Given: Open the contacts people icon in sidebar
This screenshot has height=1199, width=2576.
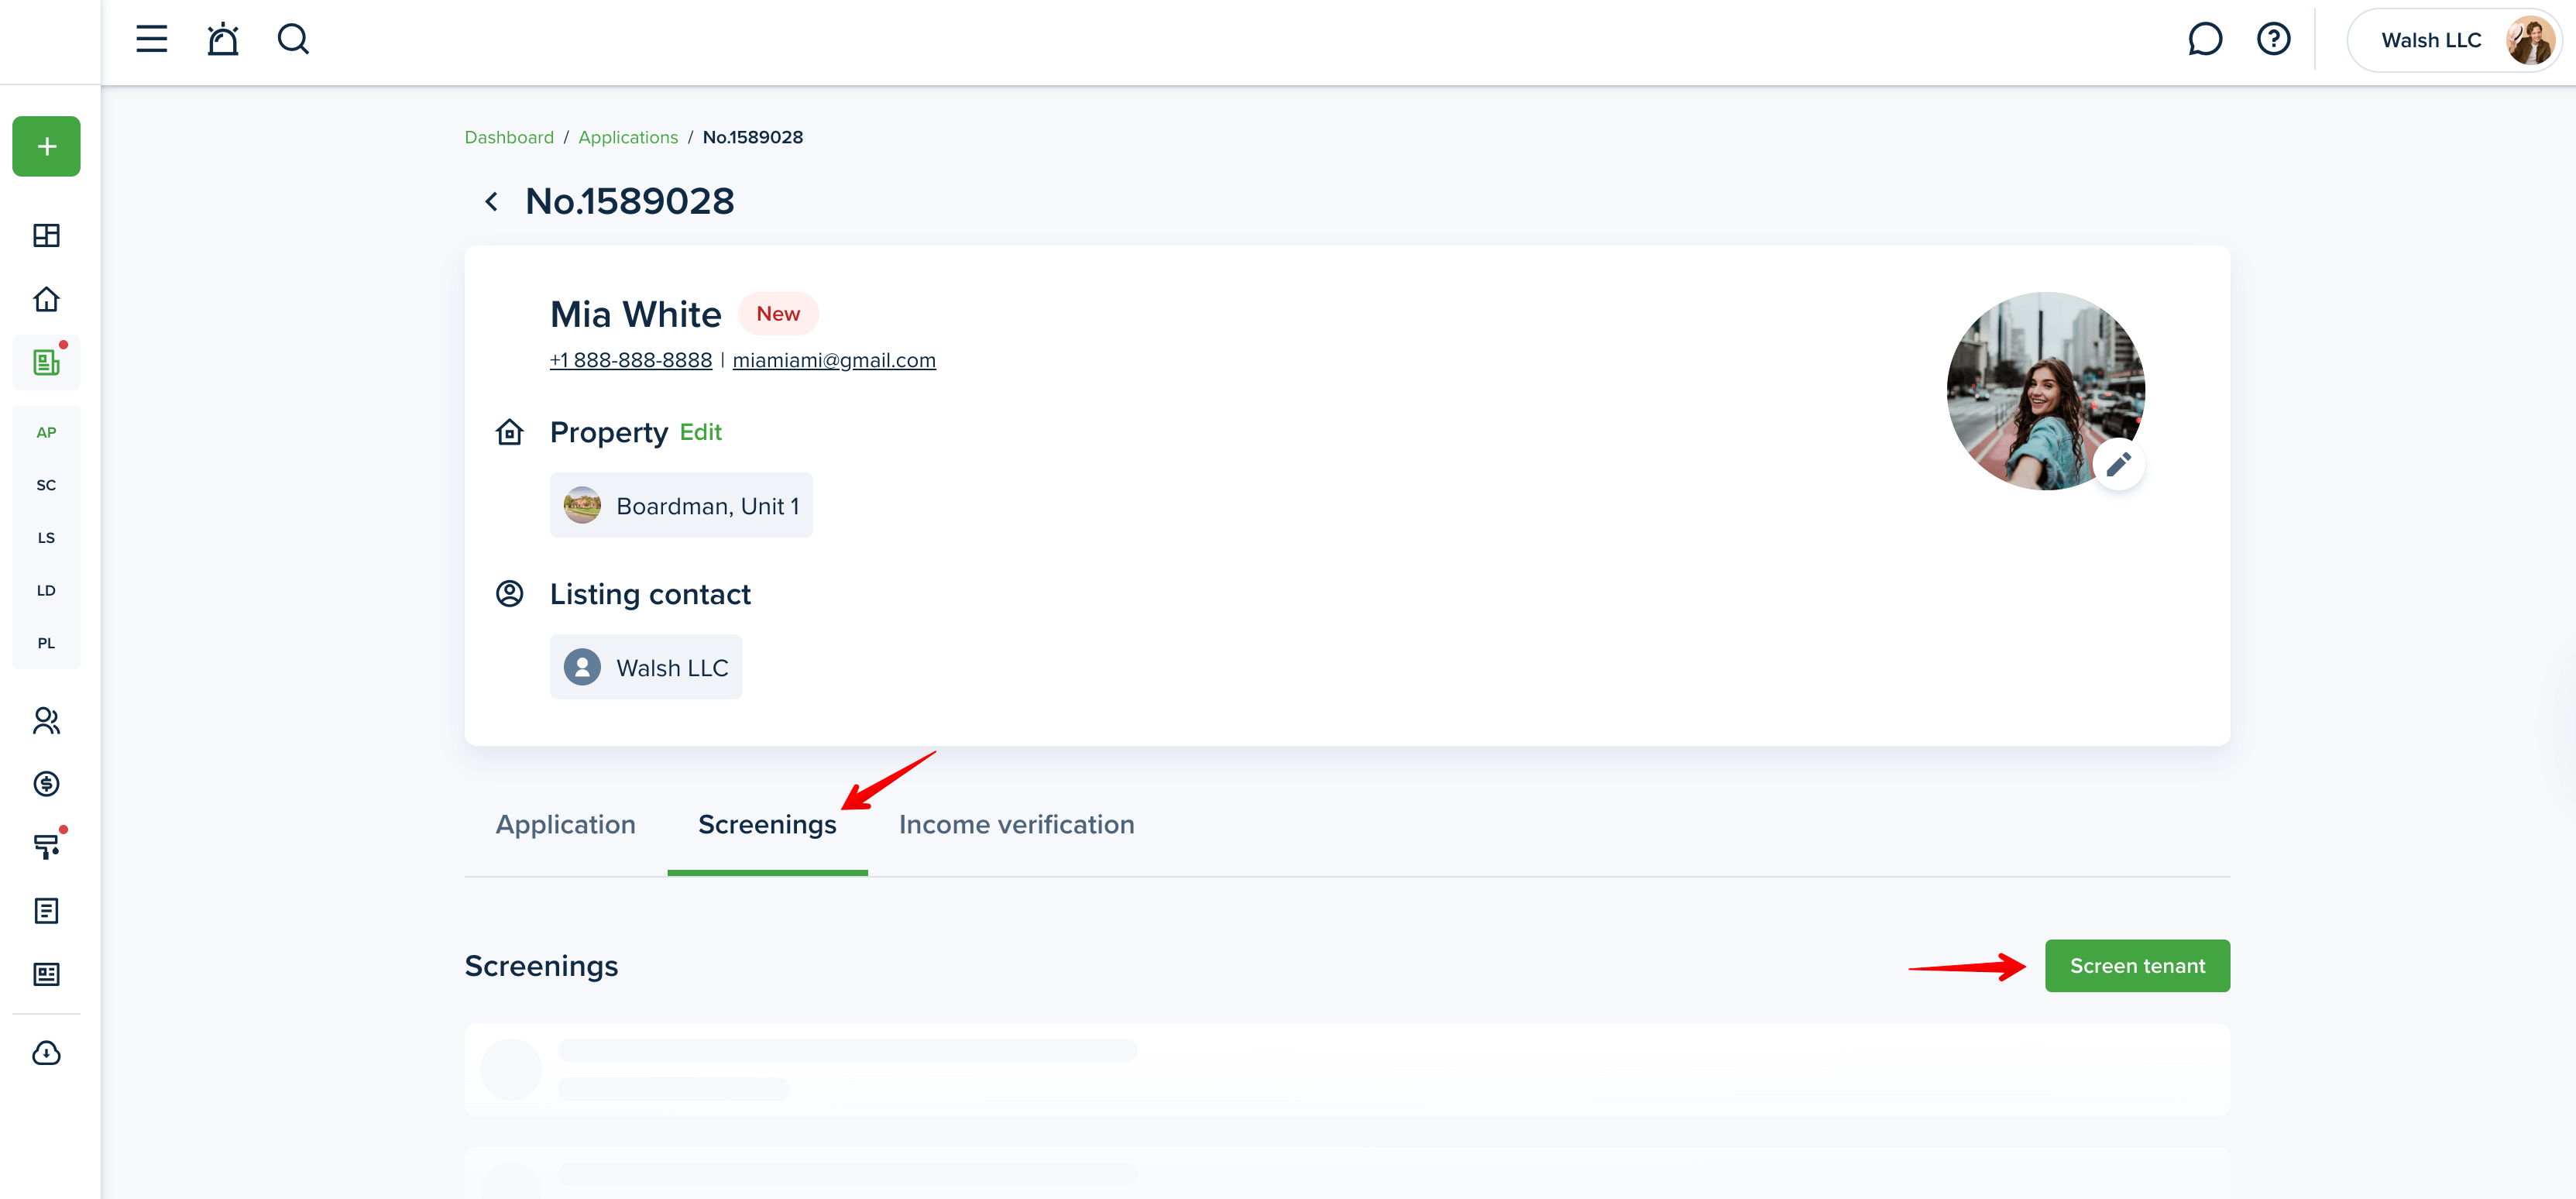Looking at the screenshot, I should tap(46, 720).
